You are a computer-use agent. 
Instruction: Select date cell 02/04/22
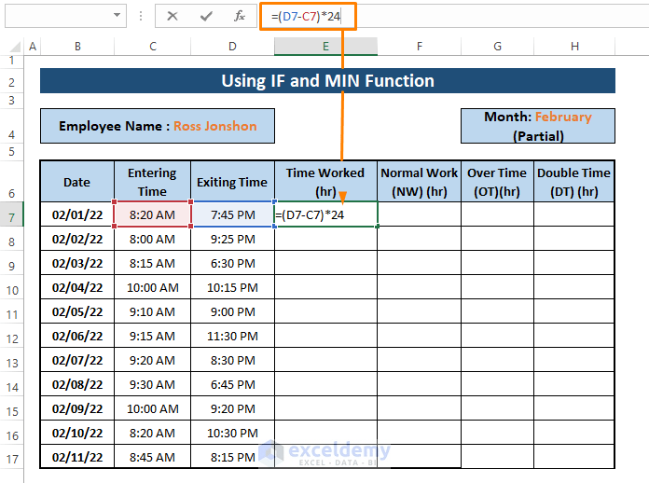point(77,287)
